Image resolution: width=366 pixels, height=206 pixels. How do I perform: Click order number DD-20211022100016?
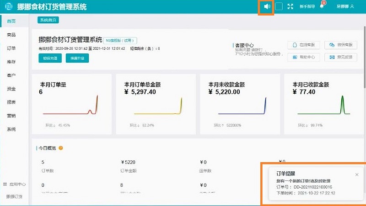coord(313,187)
